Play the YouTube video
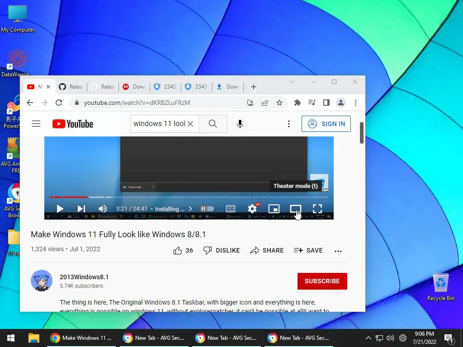463x347 pixels. (60, 209)
